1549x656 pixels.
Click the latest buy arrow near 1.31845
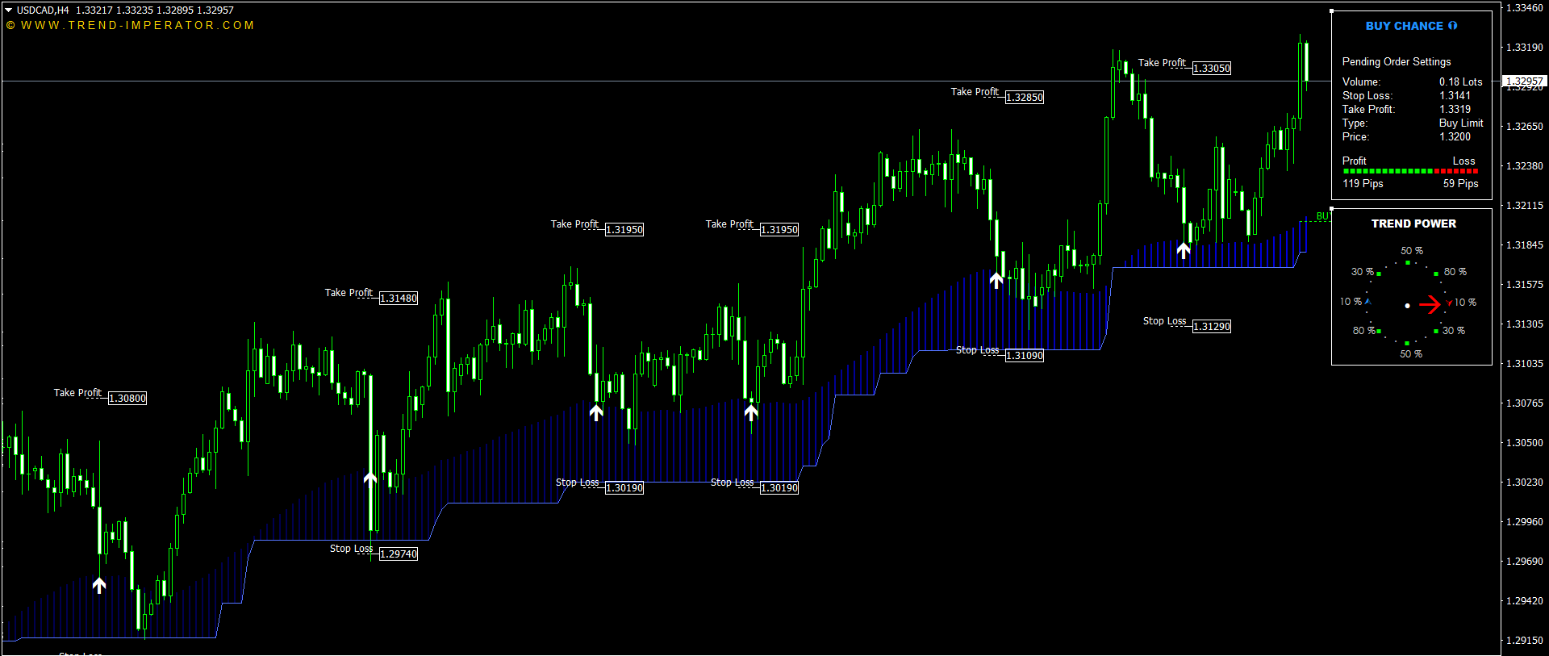[x=1183, y=250]
